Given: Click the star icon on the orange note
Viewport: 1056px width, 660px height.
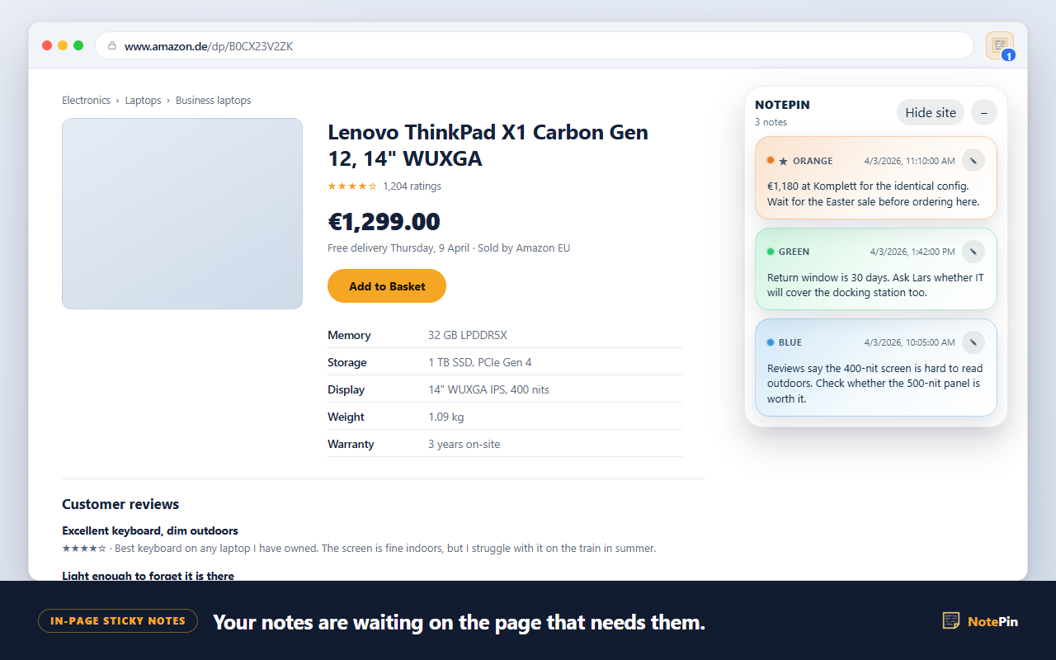Looking at the screenshot, I should (783, 161).
